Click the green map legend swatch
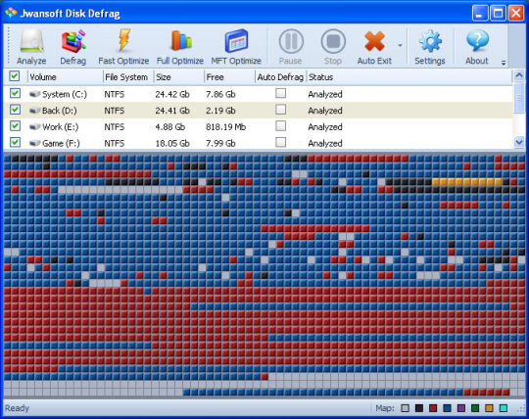The image size is (529, 419). 475,408
